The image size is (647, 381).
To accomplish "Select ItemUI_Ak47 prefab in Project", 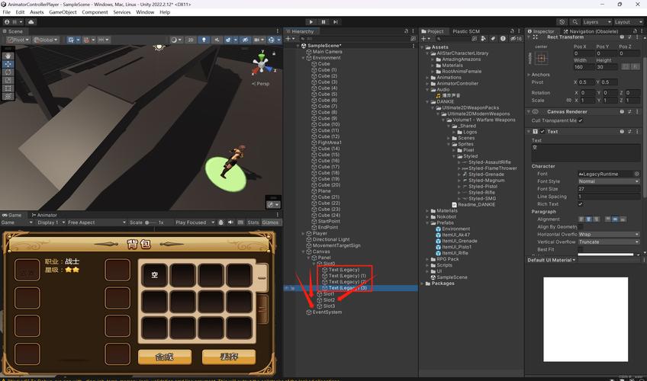I will [455, 235].
